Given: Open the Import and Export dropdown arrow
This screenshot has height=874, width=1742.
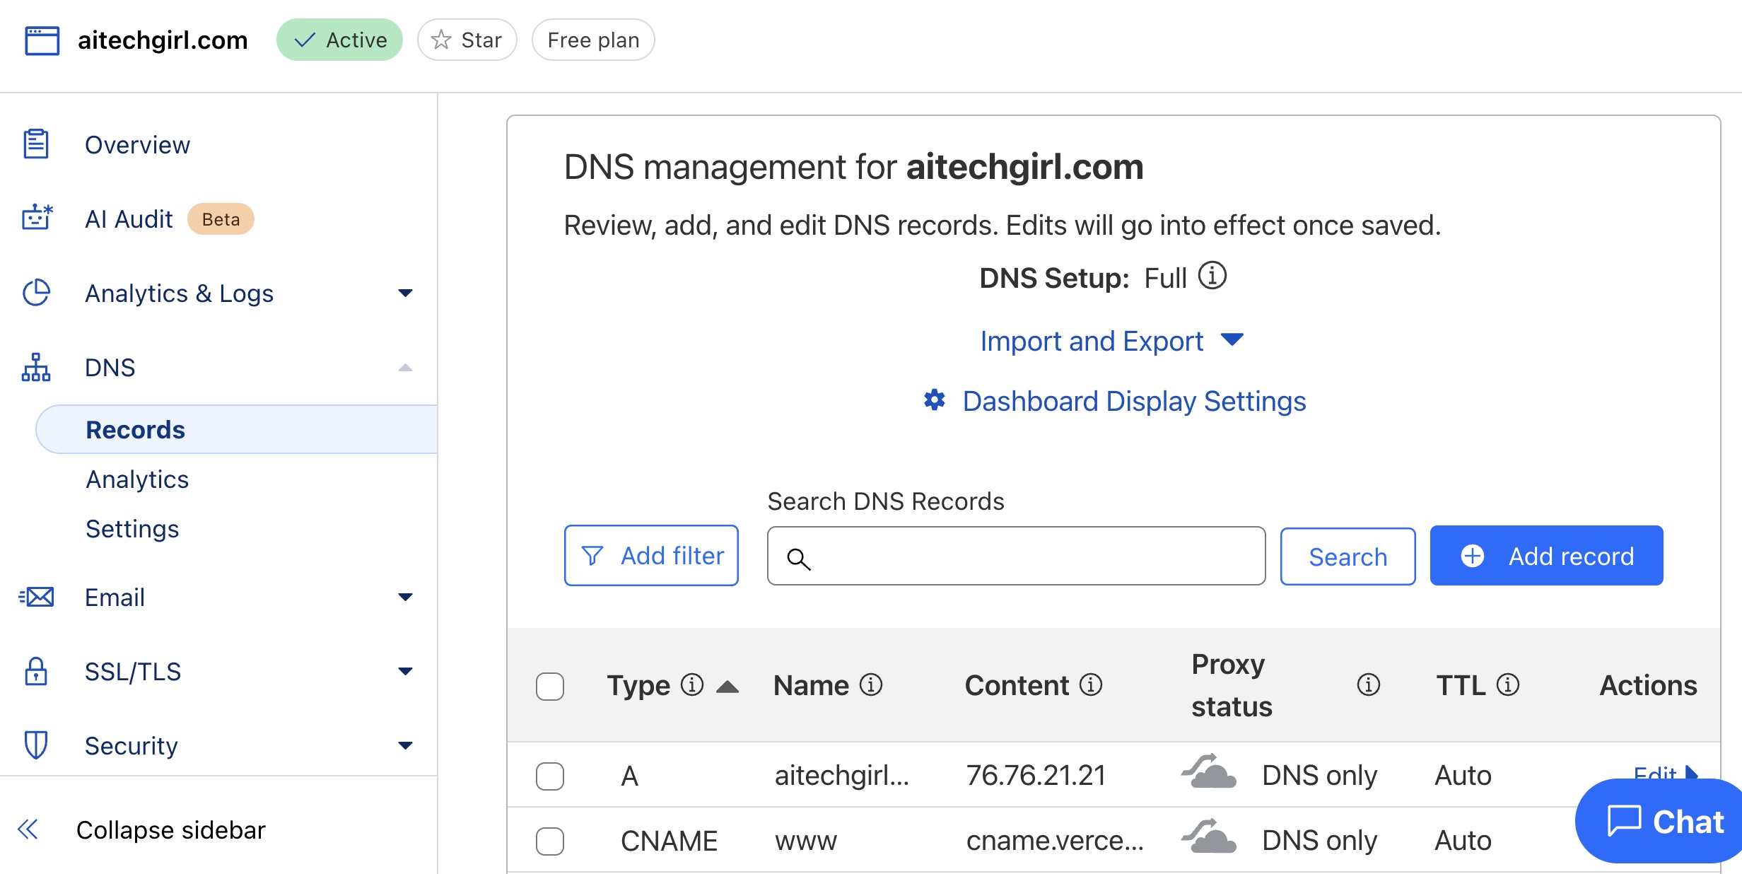Looking at the screenshot, I should (1232, 340).
